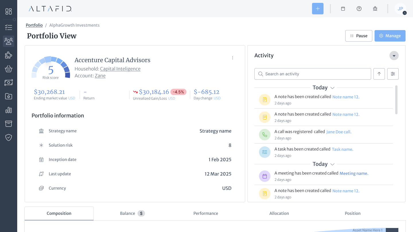Click the Search an activity field
The height and width of the screenshot is (232, 413).
pyautogui.click(x=313, y=74)
